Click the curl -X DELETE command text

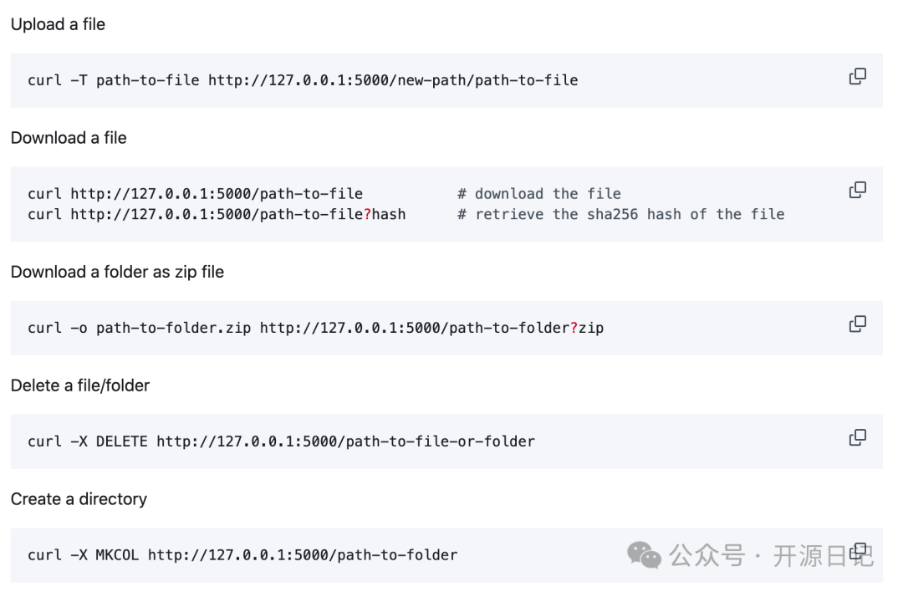click(281, 441)
